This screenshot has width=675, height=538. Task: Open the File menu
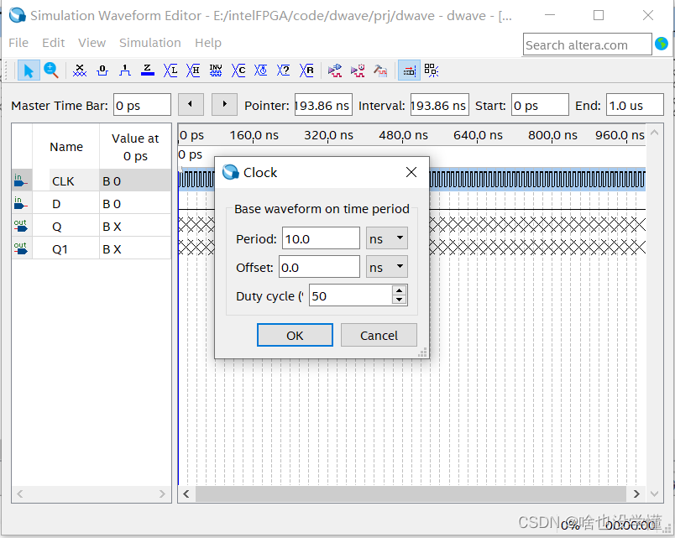point(18,43)
